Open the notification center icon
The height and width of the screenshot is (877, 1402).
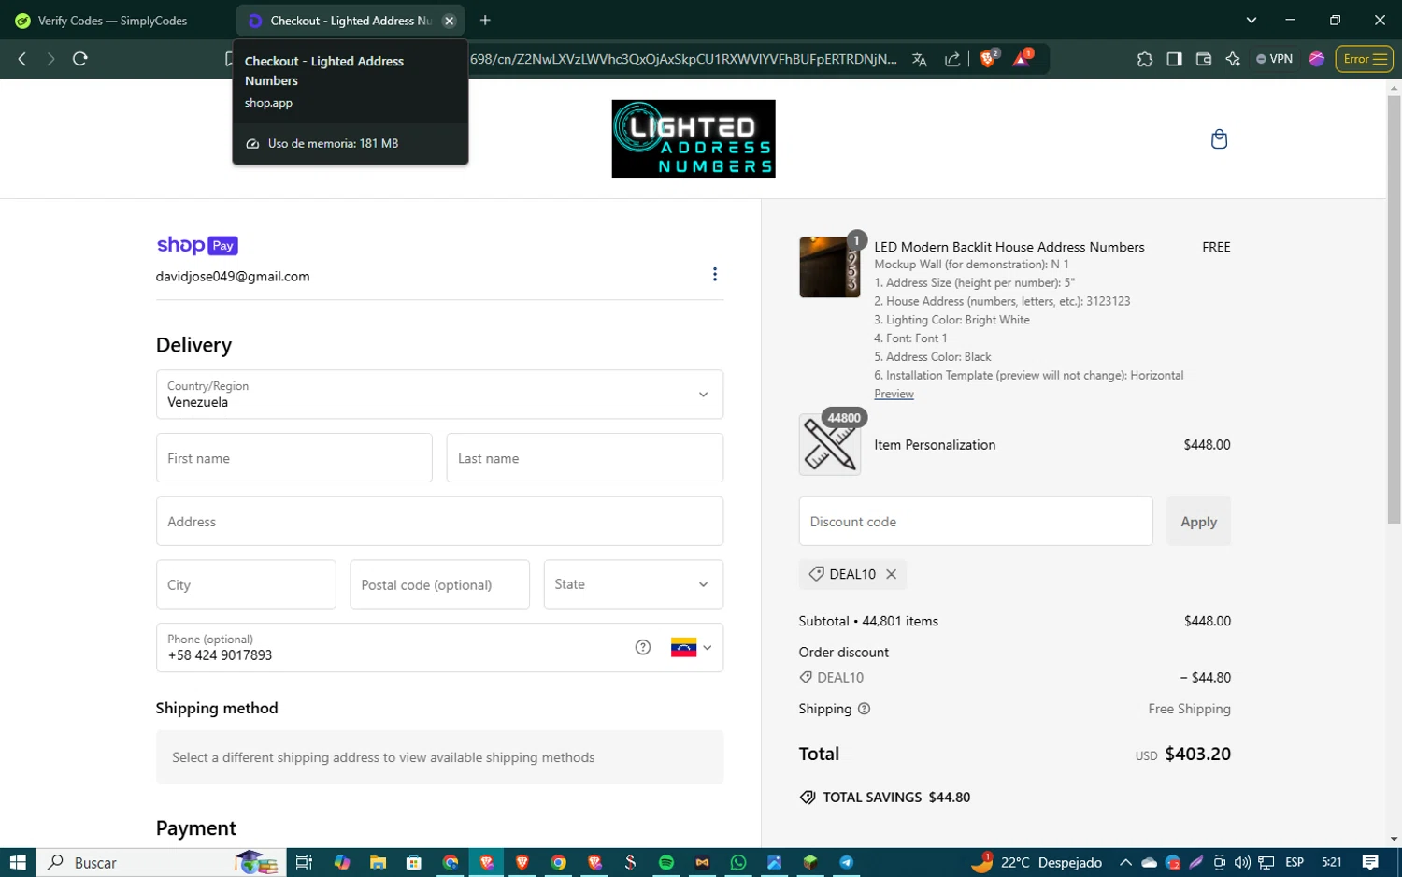(1370, 862)
